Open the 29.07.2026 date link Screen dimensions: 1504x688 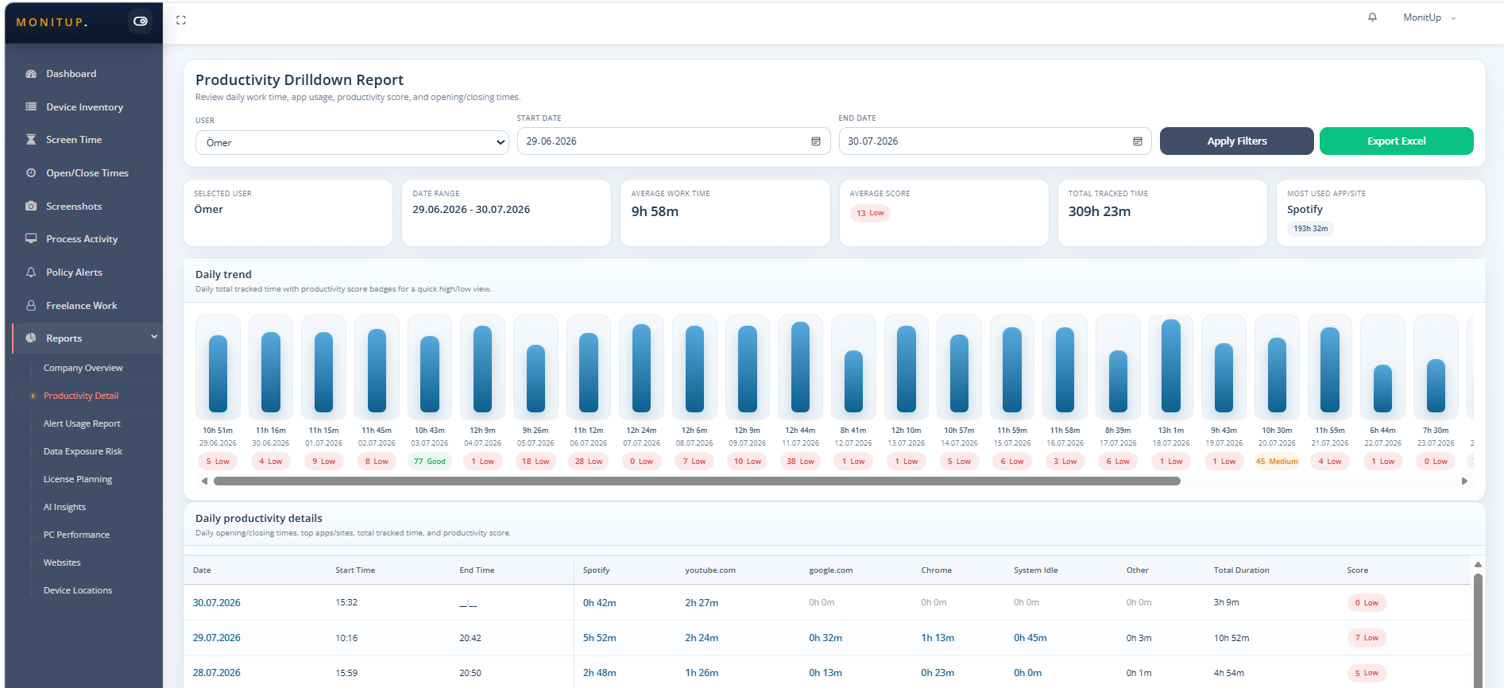(x=216, y=638)
